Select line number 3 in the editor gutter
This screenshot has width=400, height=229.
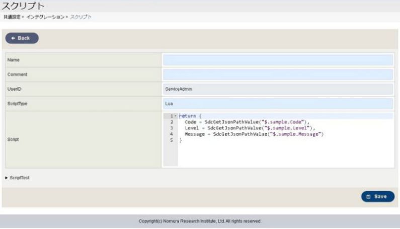coord(172,128)
